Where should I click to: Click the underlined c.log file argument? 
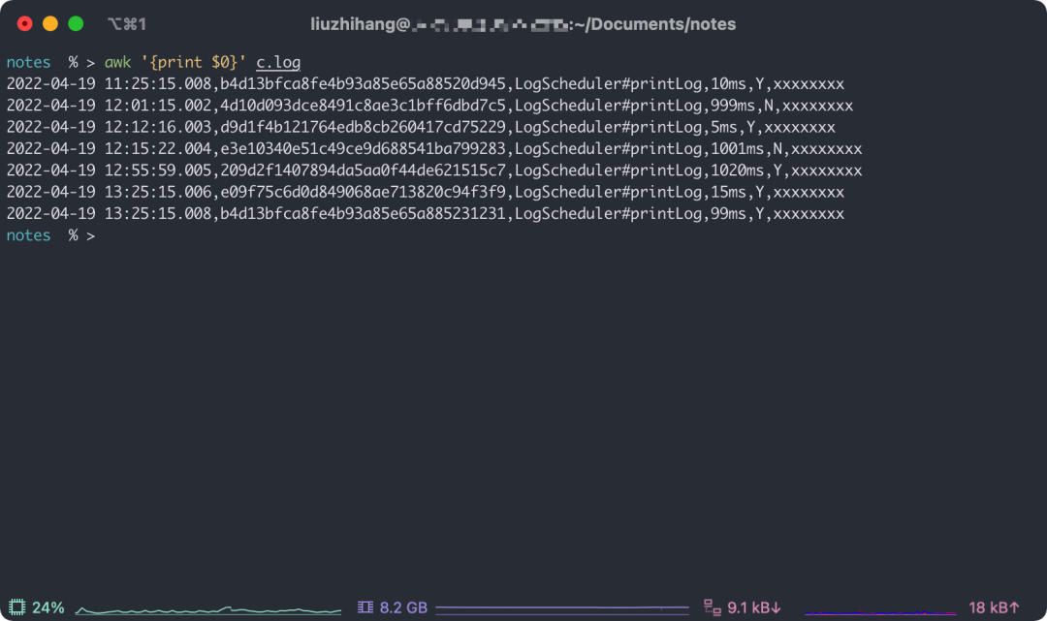pyautogui.click(x=278, y=62)
